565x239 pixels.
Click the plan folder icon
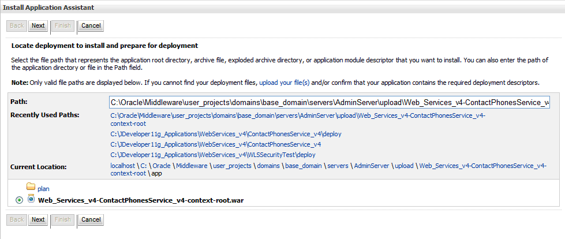click(31, 186)
